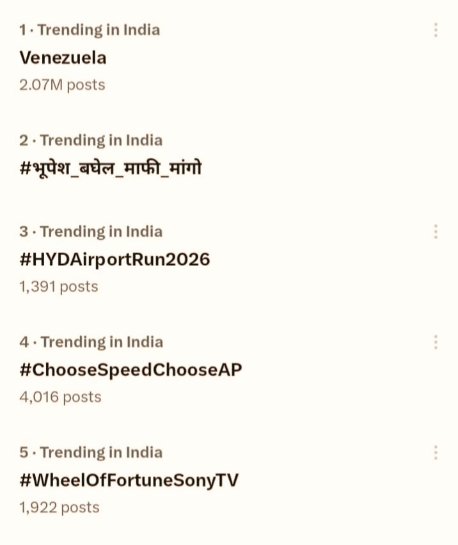This screenshot has height=545, width=458.
Task: Open more options for #HYDAirportRun2026 trend
Action: tap(436, 232)
